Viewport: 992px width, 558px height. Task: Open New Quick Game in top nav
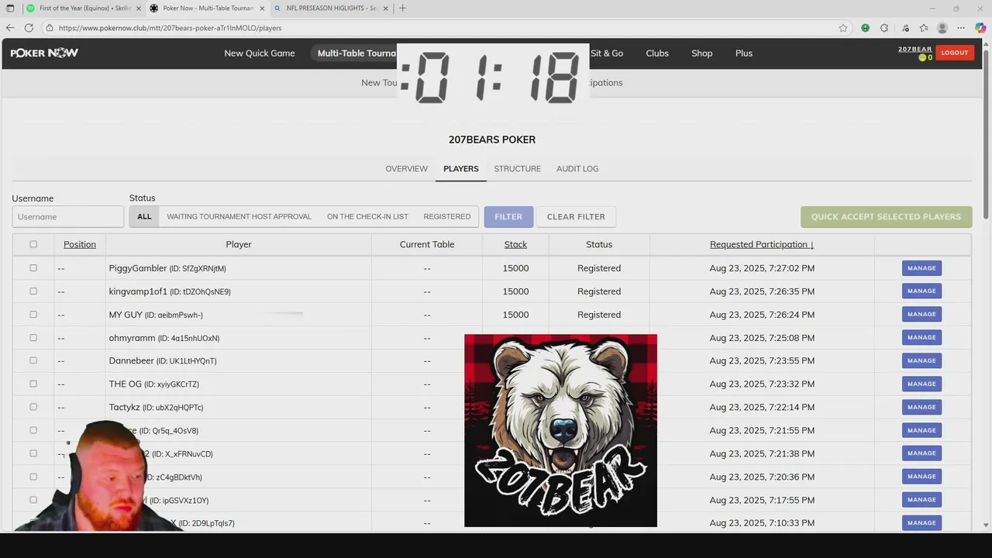[x=260, y=53]
